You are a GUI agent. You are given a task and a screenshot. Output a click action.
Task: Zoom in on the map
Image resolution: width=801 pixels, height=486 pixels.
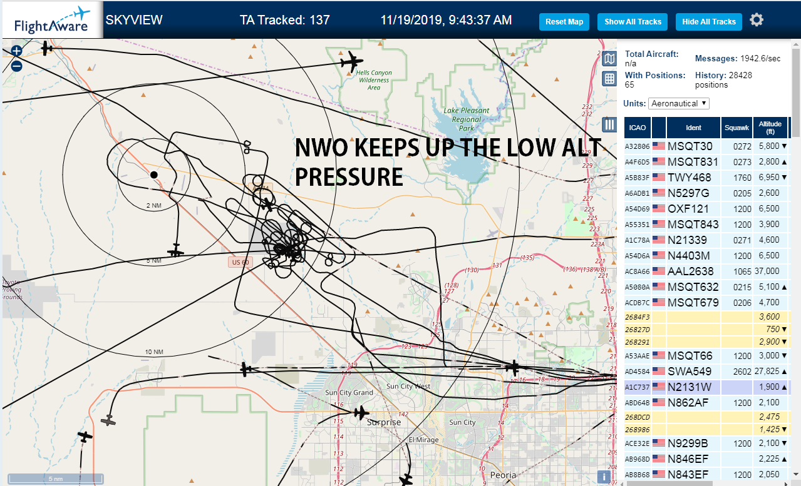coord(16,51)
